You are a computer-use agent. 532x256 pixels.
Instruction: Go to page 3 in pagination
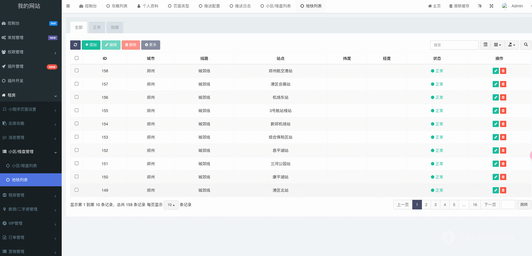[x=435, y=205]
